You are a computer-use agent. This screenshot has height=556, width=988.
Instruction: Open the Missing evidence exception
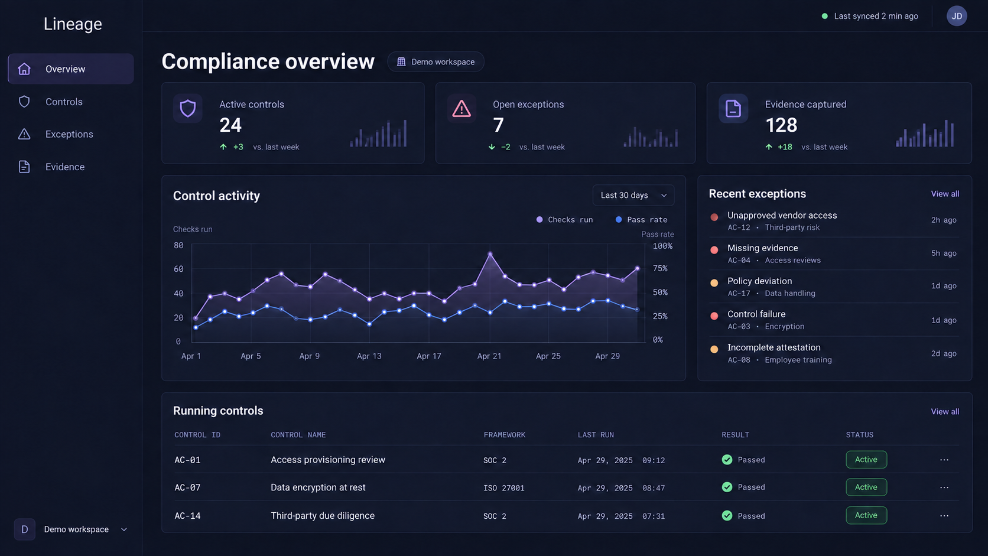834,253
